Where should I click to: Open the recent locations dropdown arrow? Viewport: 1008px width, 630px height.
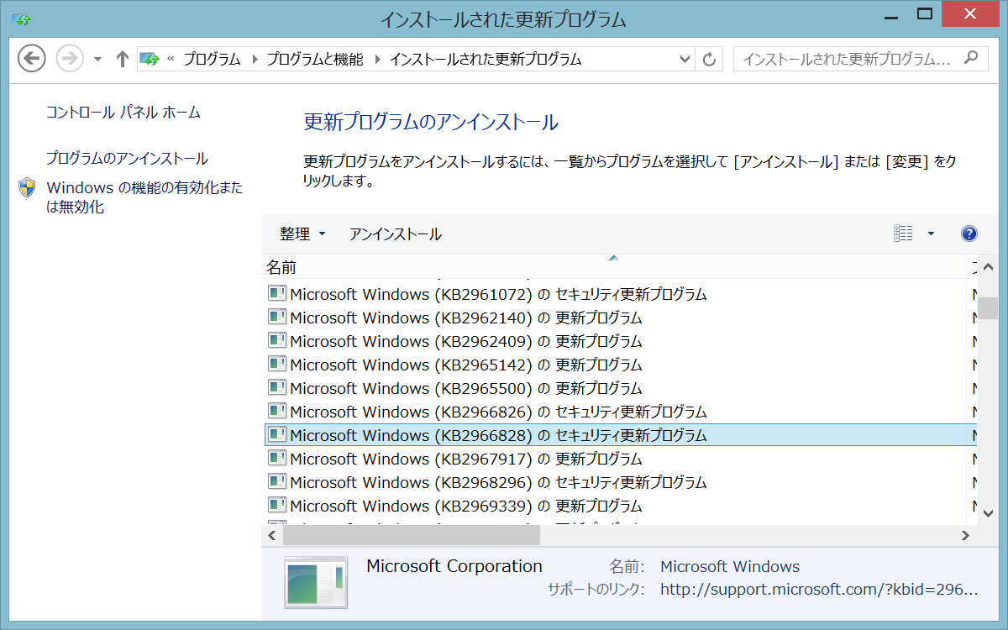(x=97, y=59)
